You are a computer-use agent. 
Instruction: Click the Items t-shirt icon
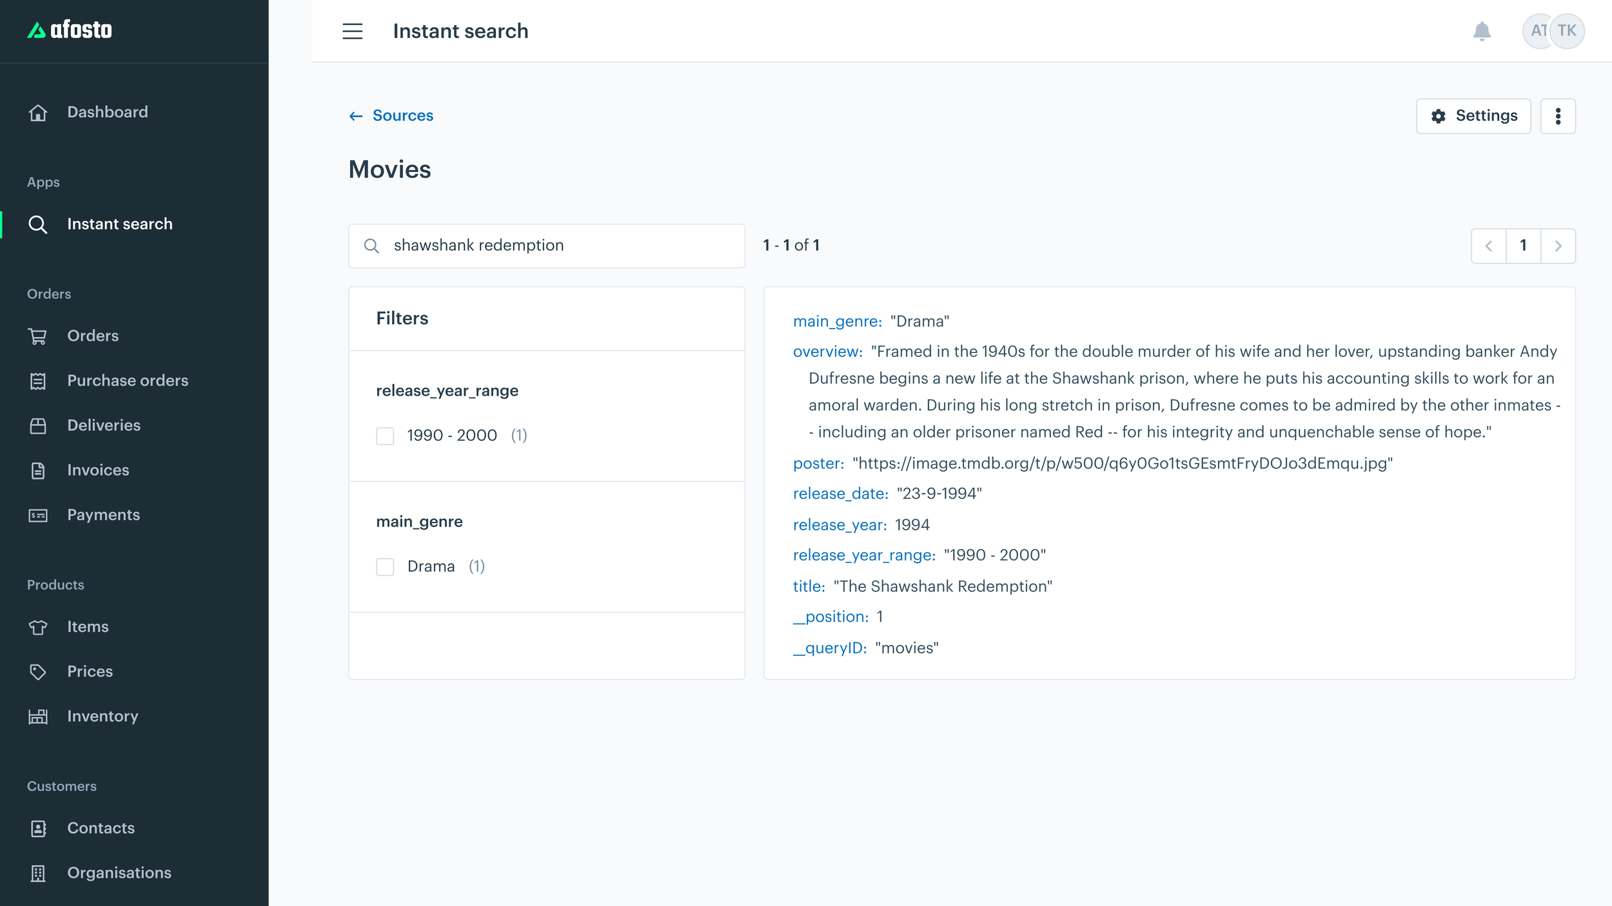pos(38,627)
